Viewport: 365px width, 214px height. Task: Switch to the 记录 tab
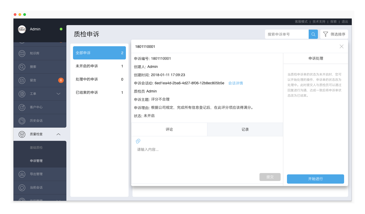click(245, 129)
